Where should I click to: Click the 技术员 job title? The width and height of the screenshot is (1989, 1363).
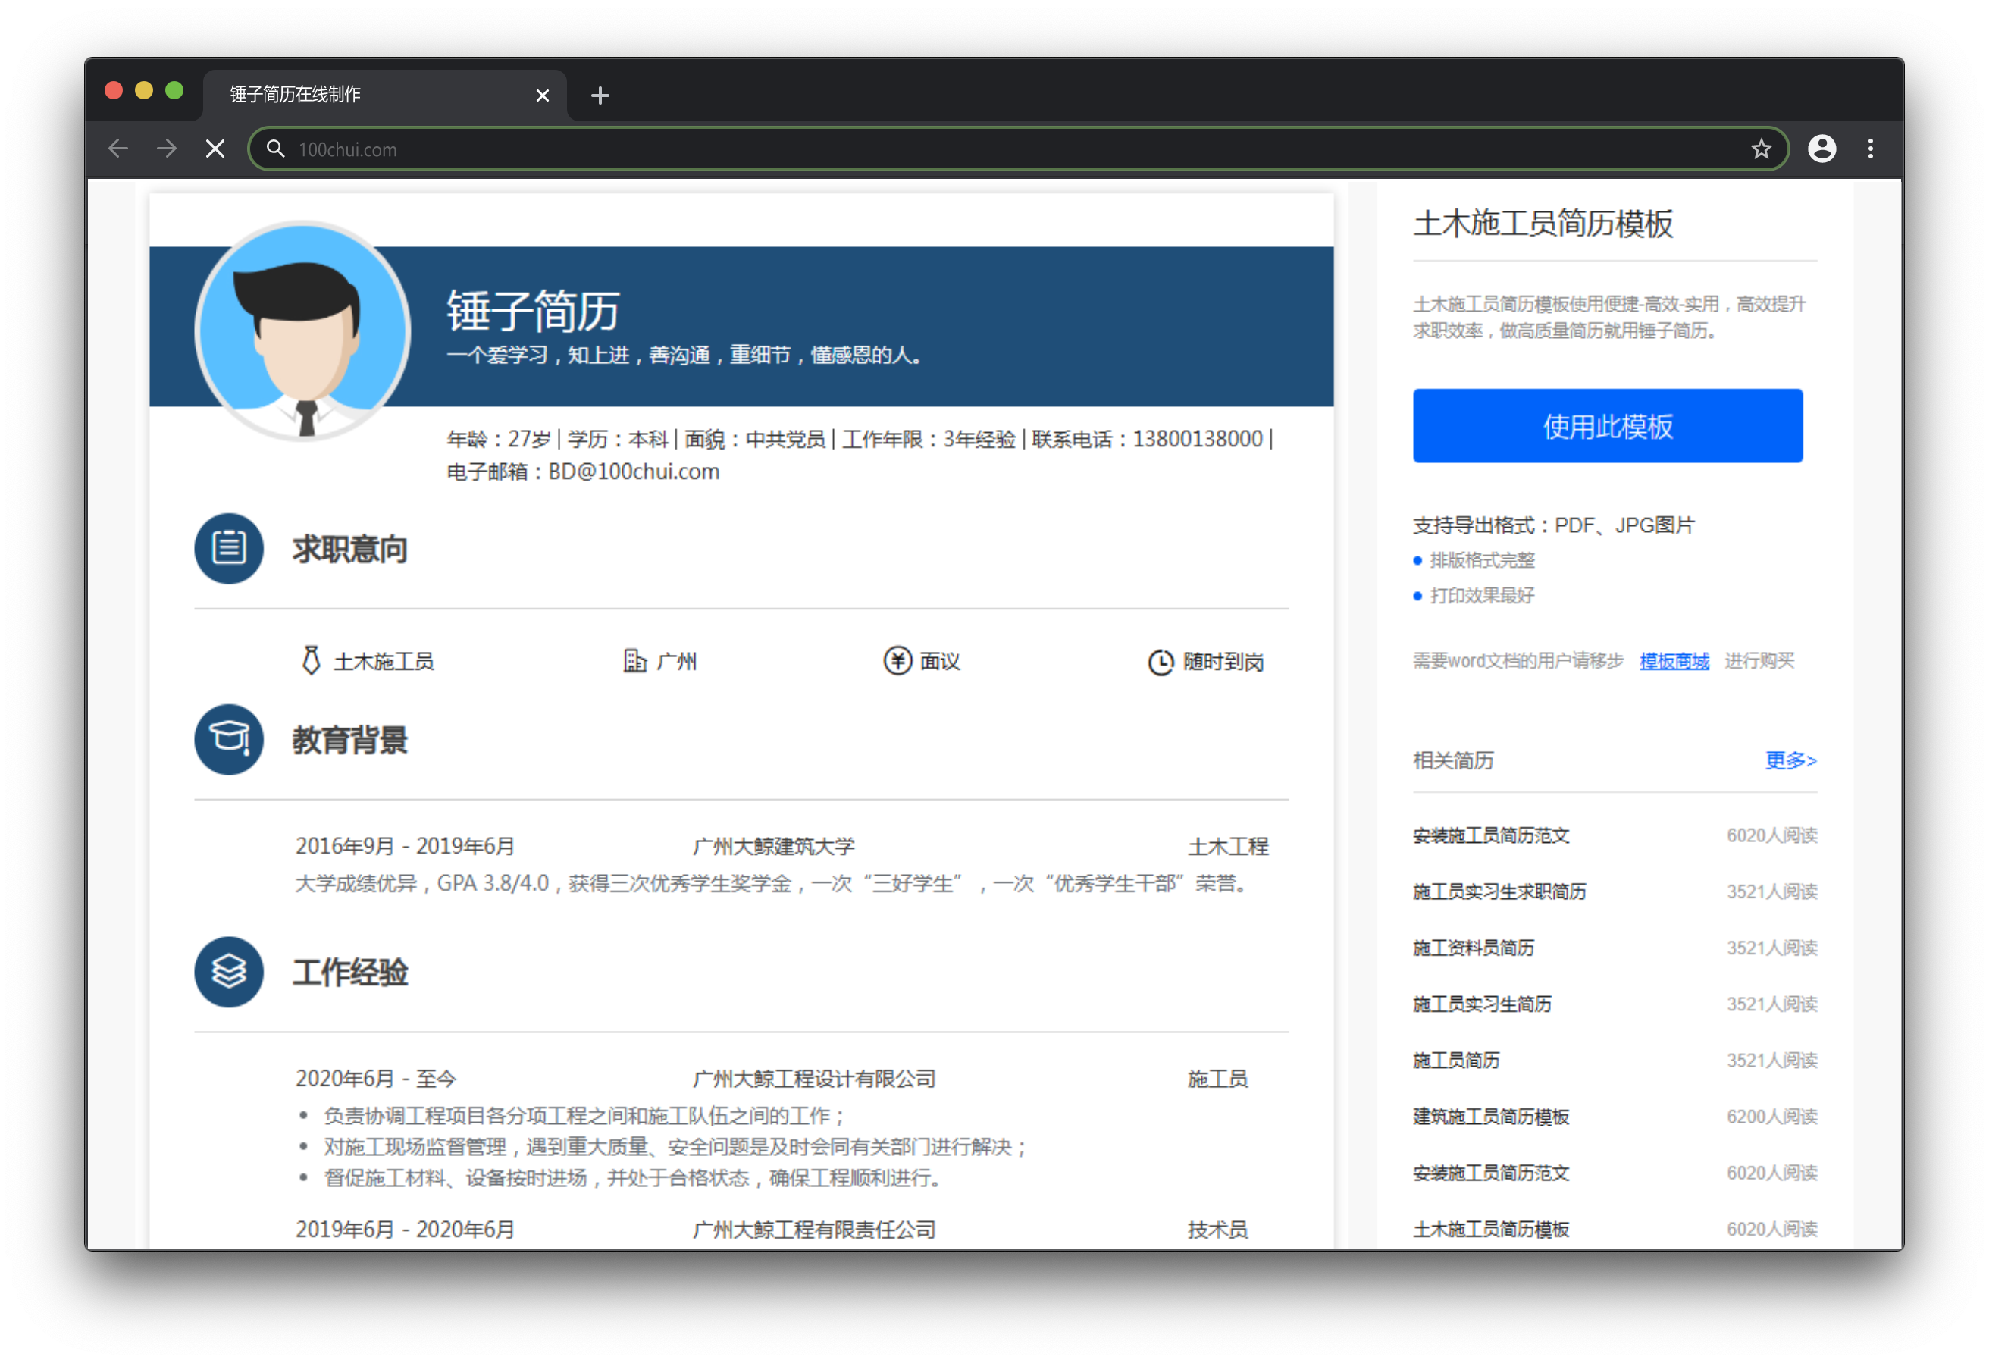click(x=1218, y=1230)
